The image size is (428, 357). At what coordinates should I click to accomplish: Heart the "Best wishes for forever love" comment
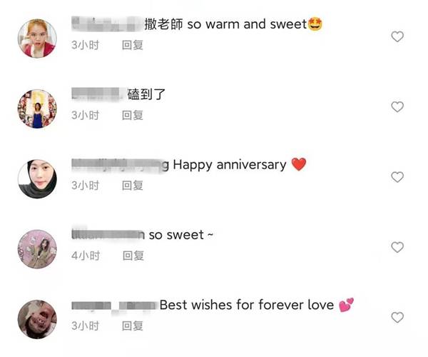click(397, 318)
